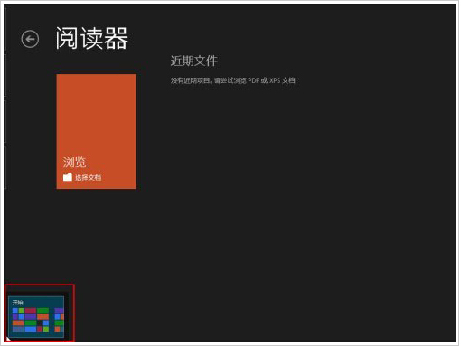
Task: Click the back arrow button
Action: (x=30, y=39)
